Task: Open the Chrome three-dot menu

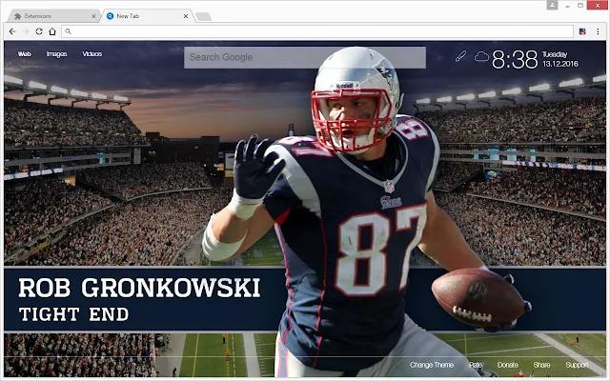Action: (598, 31)
